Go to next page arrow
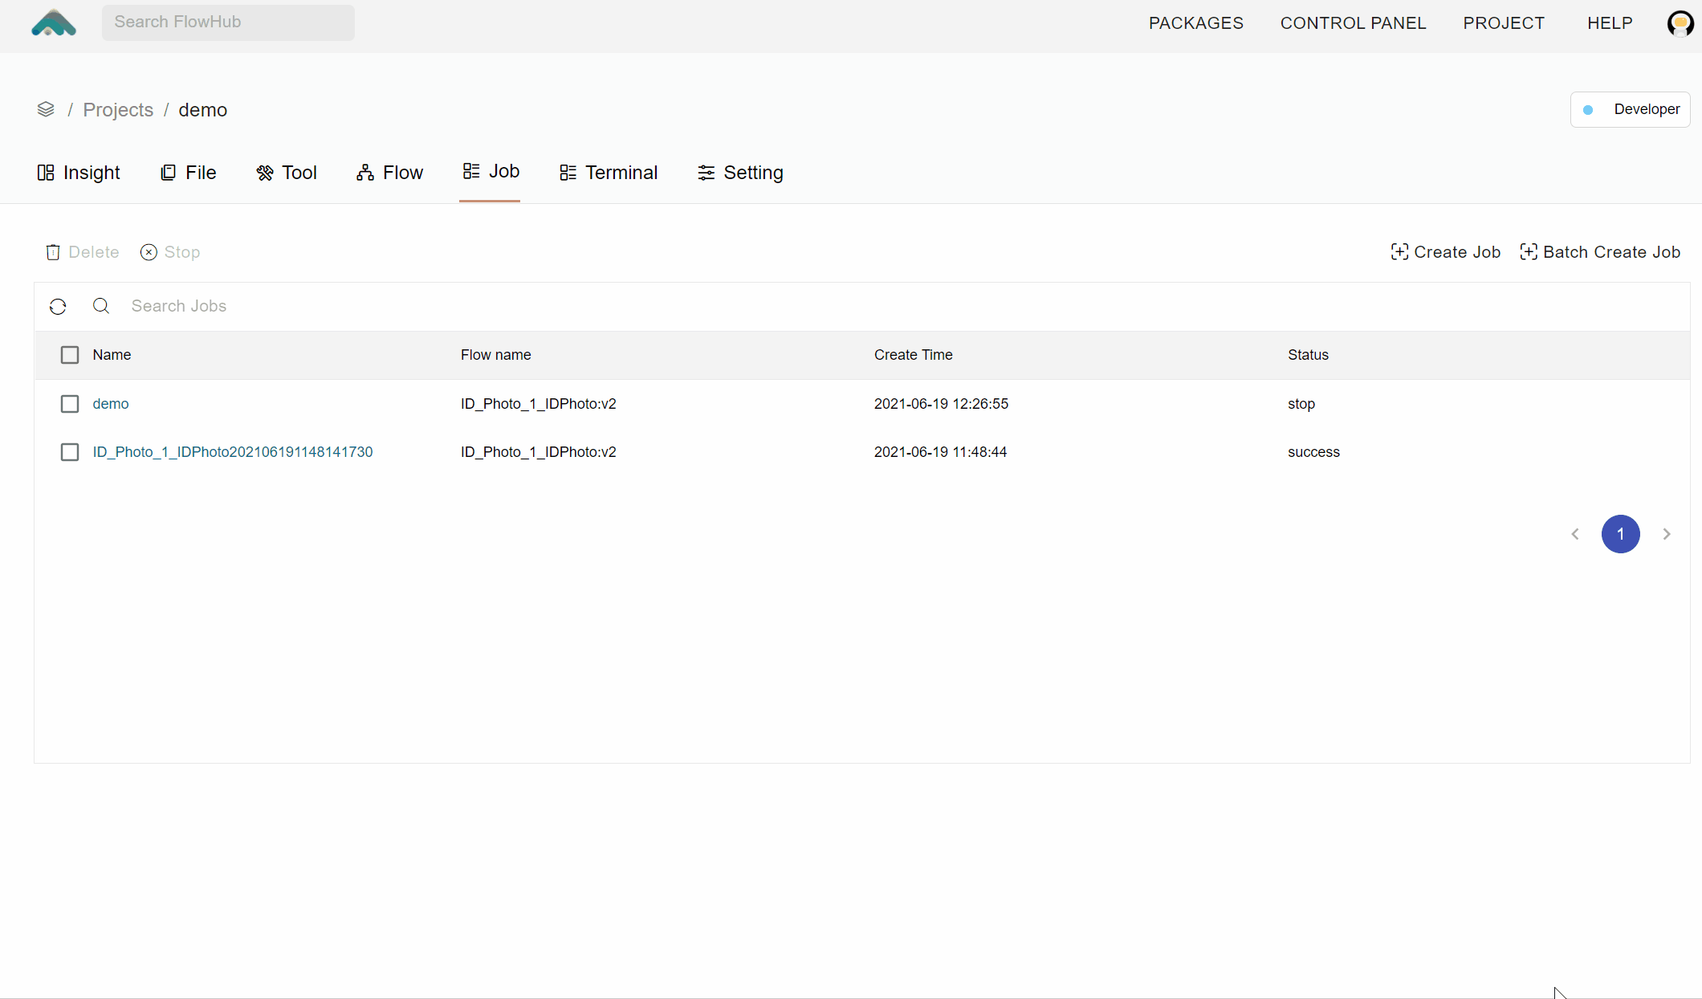Image resolution: width=1702 pixels, height=999 pixels. tap(1667, 534)
